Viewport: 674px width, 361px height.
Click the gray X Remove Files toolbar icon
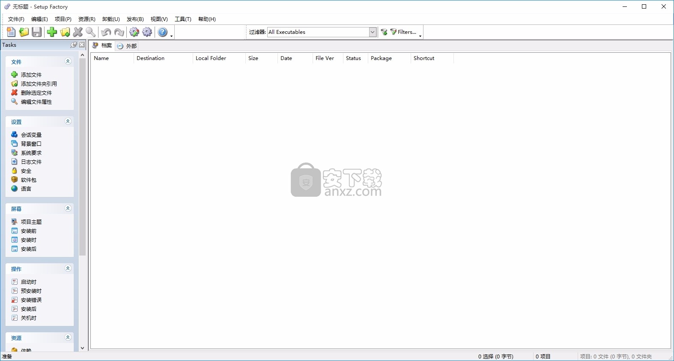[78, 32]
